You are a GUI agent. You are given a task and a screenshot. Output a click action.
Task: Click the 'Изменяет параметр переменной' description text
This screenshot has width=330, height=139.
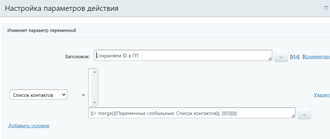(42, 30)
